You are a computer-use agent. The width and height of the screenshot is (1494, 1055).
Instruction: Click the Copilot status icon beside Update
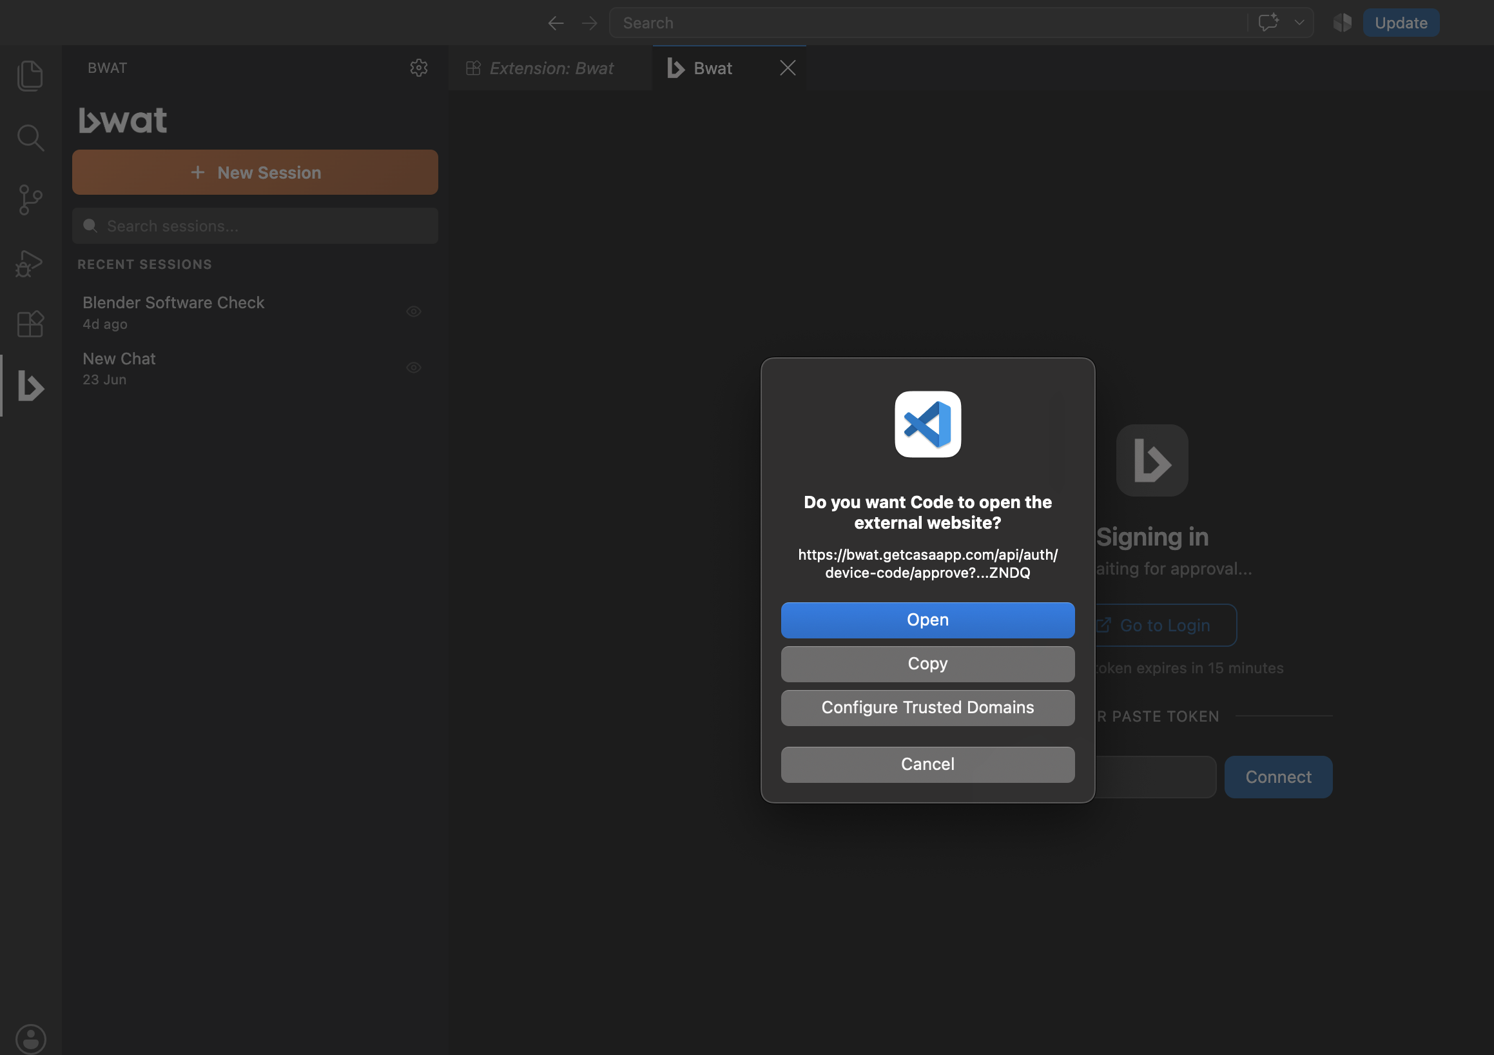(1342, 23)
